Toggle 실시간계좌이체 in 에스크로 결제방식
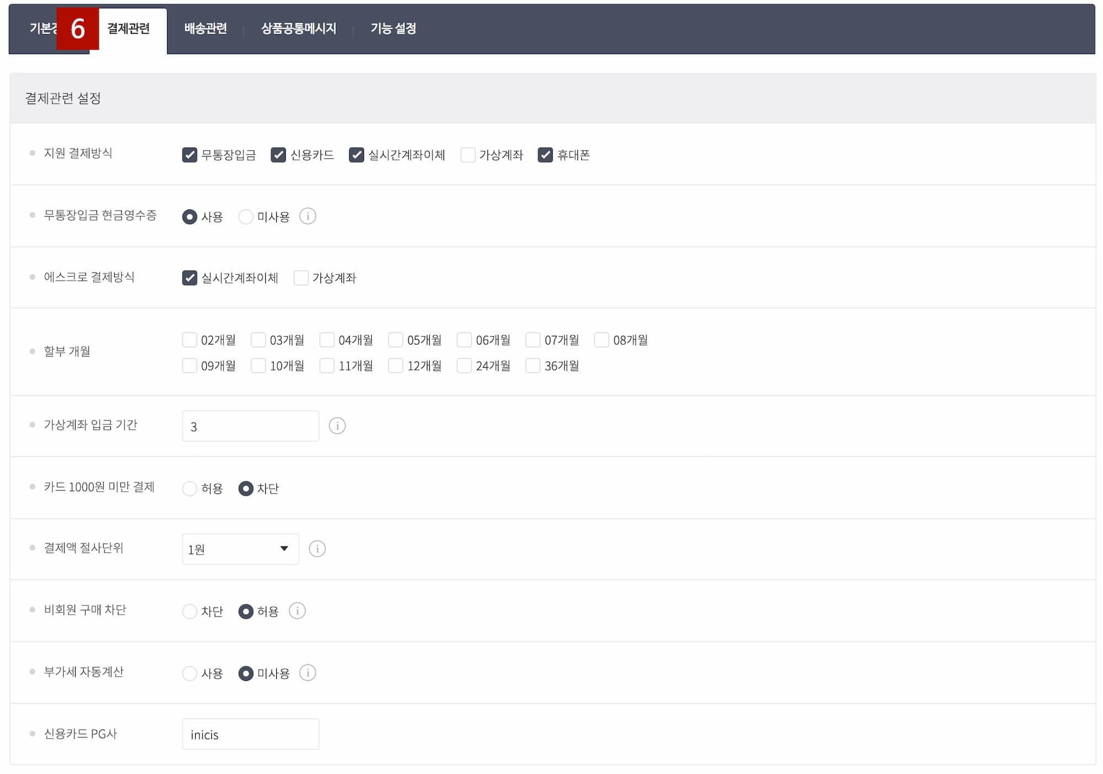Image resolution: width=1103 pixels, height=774 pixels. (190, 278)
